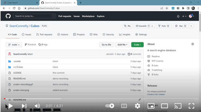Viewport: 201px width, 112px height.
Task: Skip to next video
Action: [24, 106]
